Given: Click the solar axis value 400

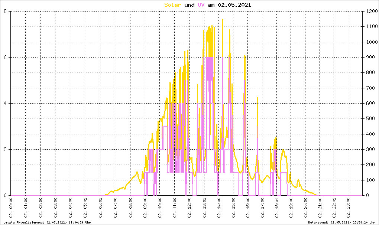Looking at the screenshot, I should click(x=370, y=134).
